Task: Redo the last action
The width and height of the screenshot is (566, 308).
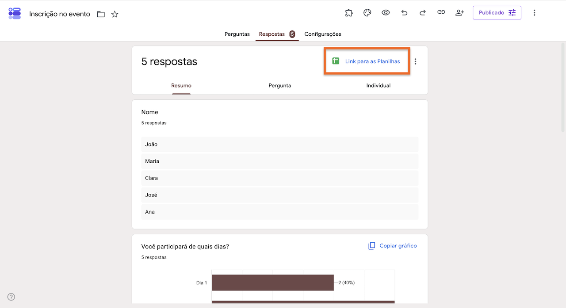Action: coord(422,13)
